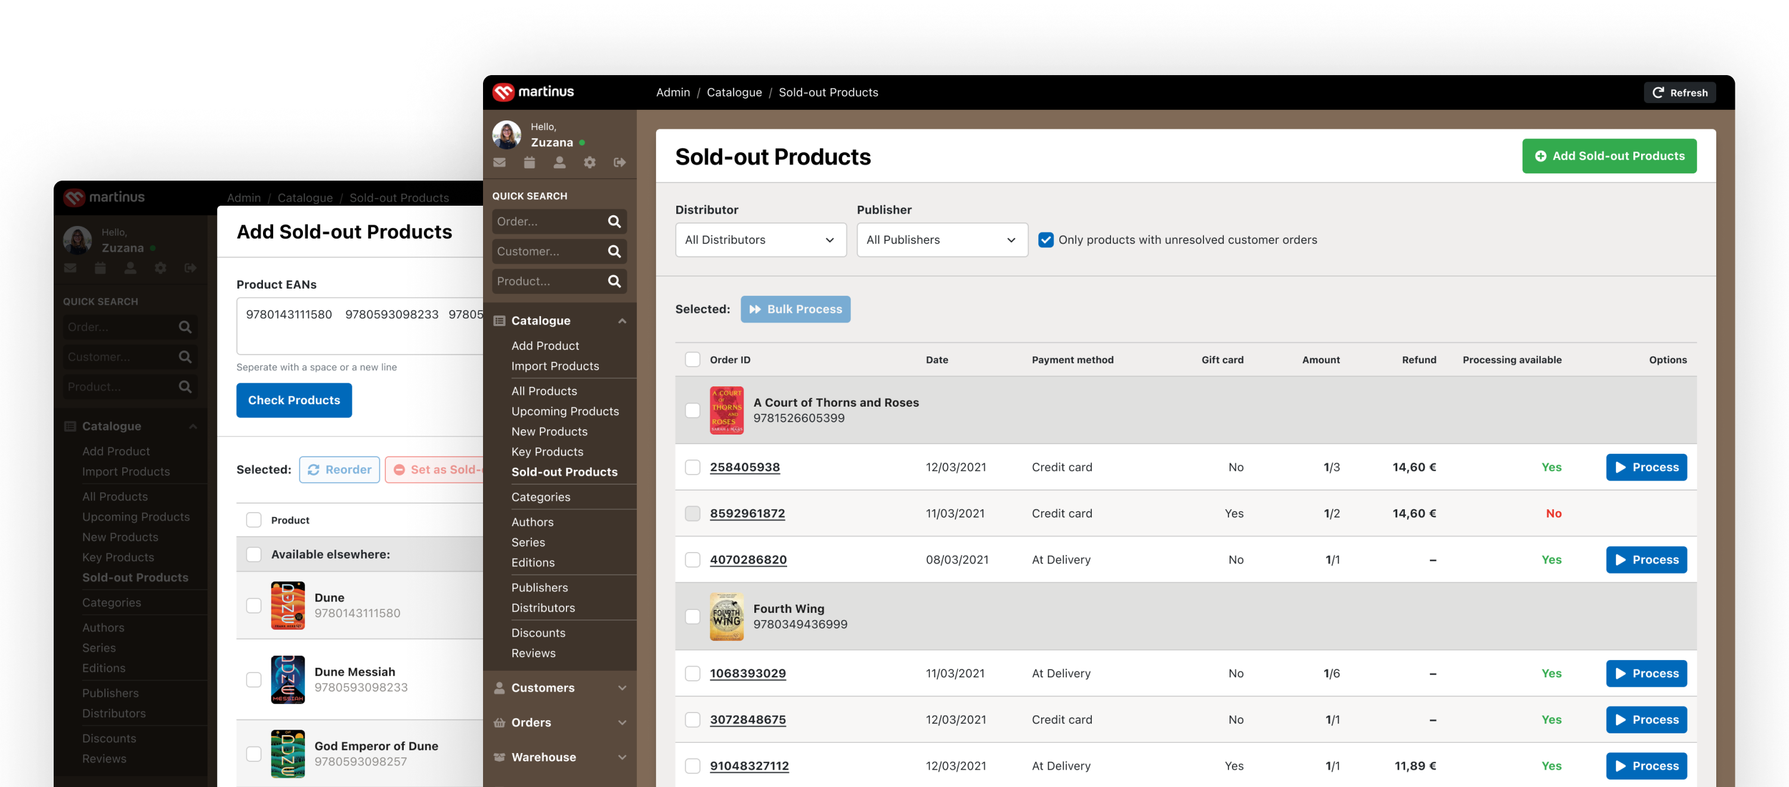Click Dune Messiah cover in back window
Screen dimensions: 1789x787
coord(287,679)
